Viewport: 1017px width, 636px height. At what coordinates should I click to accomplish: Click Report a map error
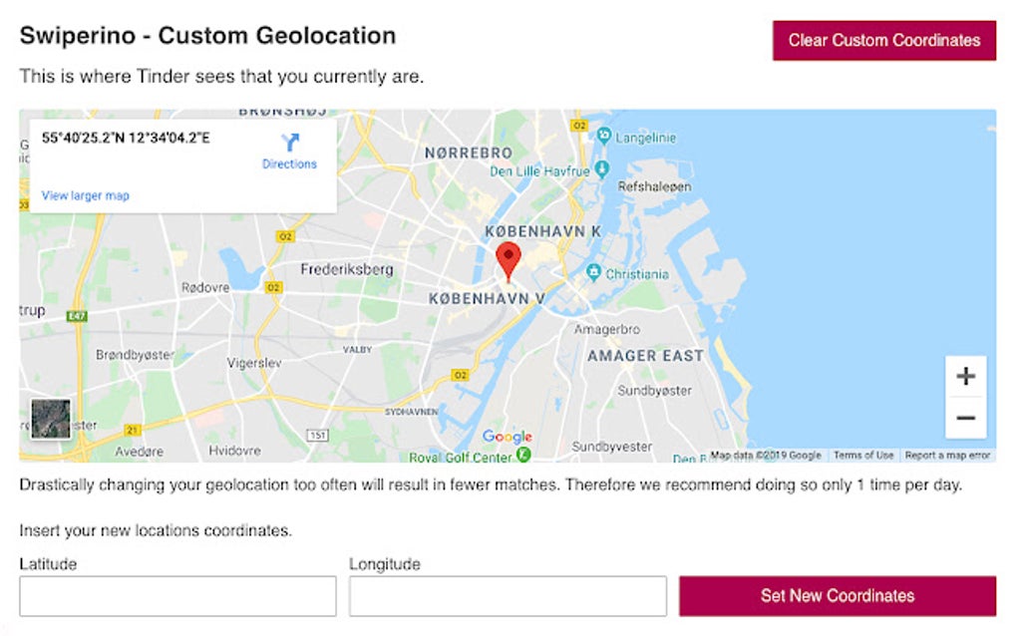(947, 455)
